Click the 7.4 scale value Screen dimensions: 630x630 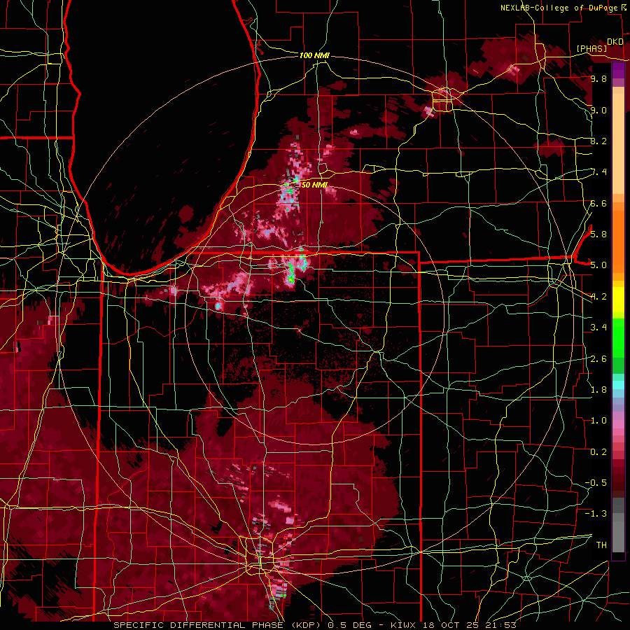(598, 172)
